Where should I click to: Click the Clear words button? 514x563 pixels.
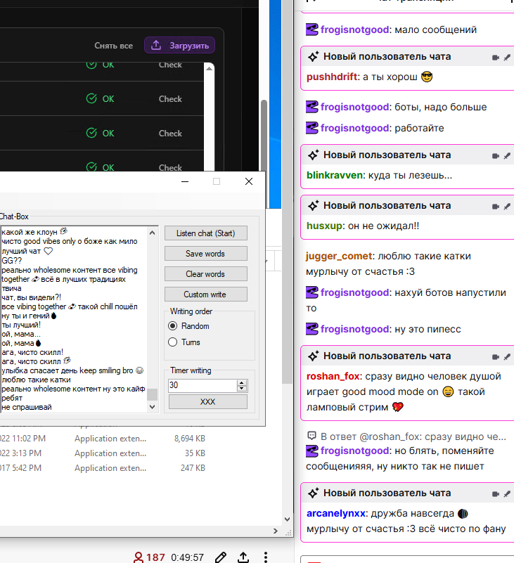point(205,273)
